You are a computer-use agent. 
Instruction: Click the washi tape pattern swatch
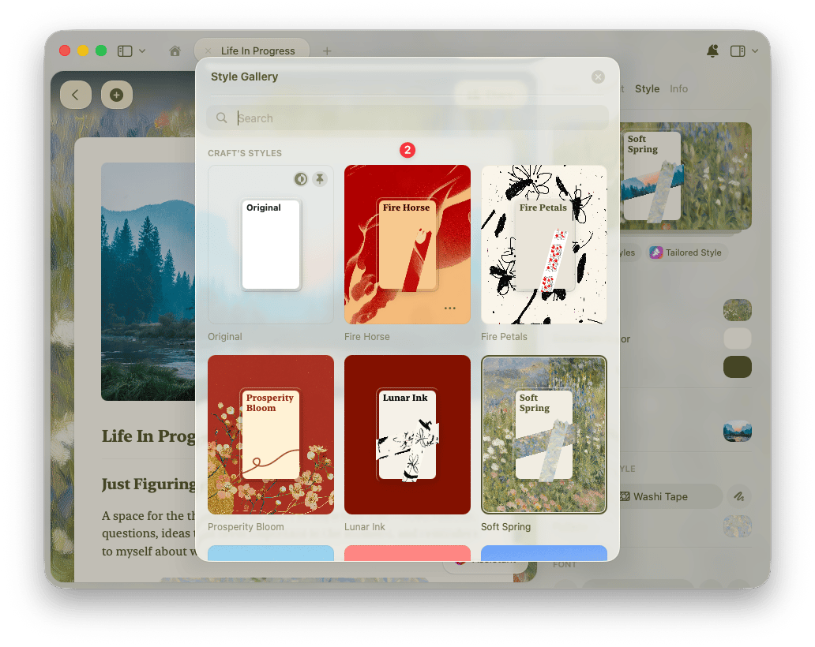click(x=737, y=526)
